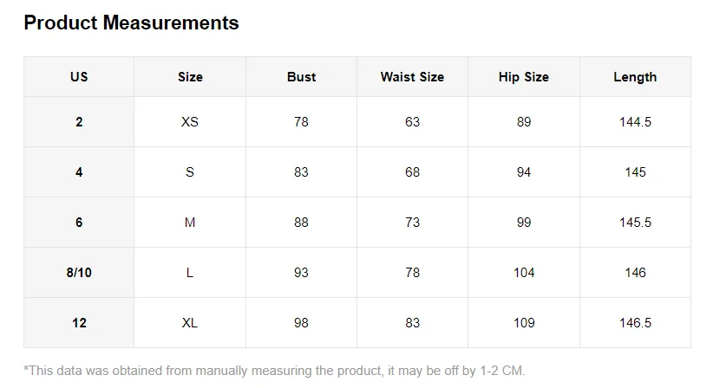The image size is (726, 388).
Task: Click the 146.5 length value
Action: (x=635, y=323)
